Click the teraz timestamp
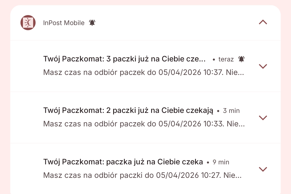The width and height of the screenshot is (291, 194). pyautogui.click(x=226, y=59)
